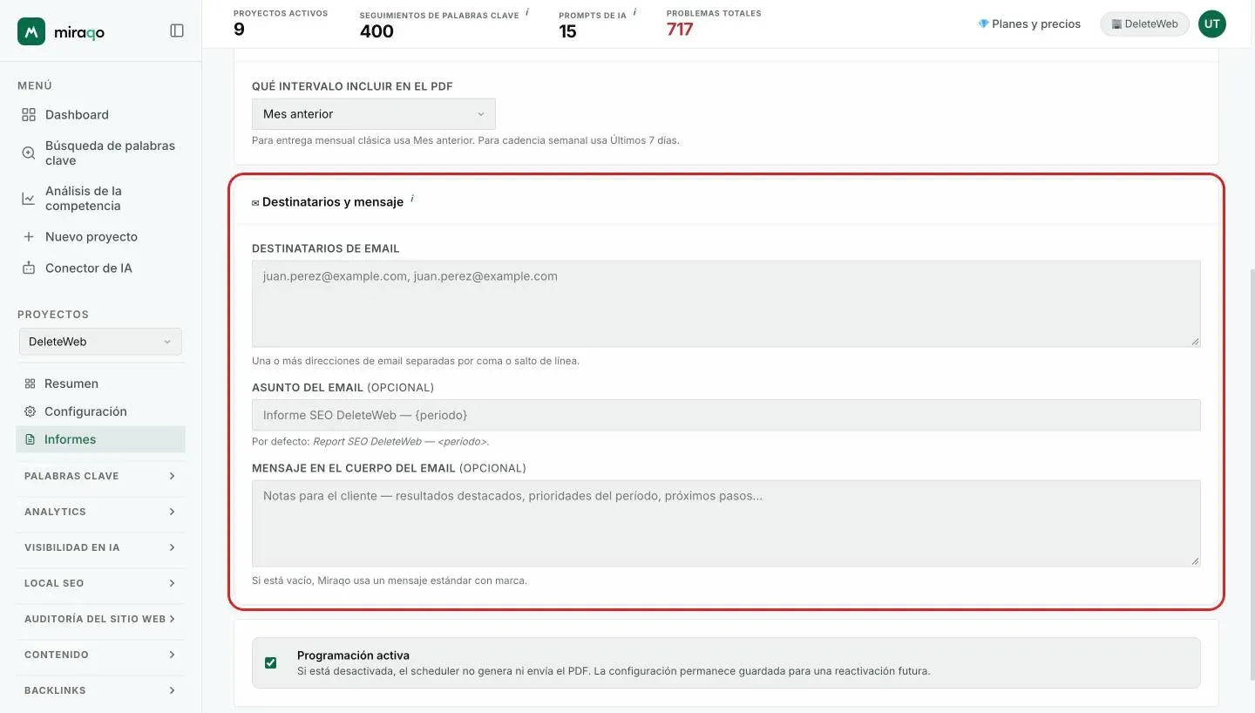Click the robot icon for Conector de IA
The height and width of the screenshot is (713, 1255).
(x=29, y=268)
